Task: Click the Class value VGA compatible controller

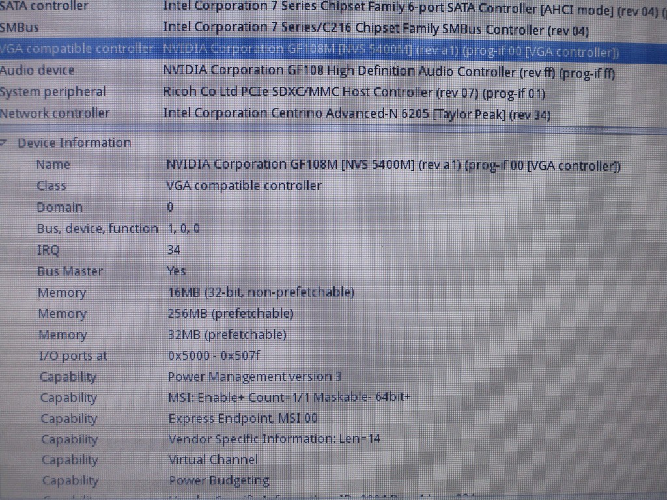Action: click(244, 186)
